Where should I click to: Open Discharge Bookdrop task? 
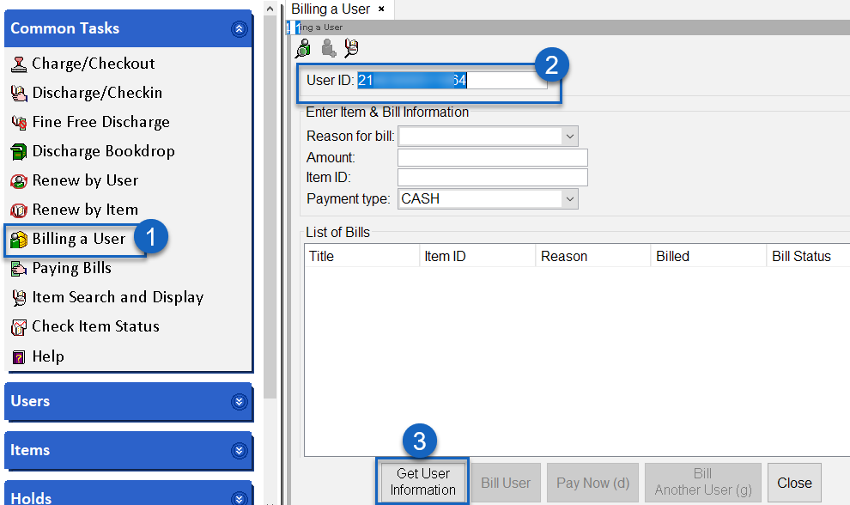click(x=103, y=151)
